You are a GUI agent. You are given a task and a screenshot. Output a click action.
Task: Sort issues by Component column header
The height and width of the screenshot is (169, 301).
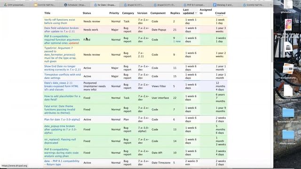point(158,13)
